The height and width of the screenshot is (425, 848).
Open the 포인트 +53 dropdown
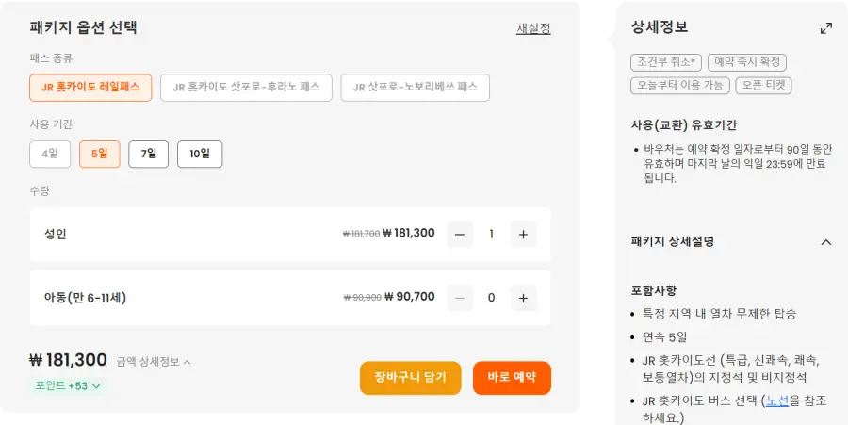click(x=68, y=386)
